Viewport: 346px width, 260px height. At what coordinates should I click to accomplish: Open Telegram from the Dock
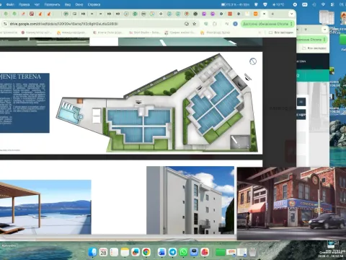point(172,252)
